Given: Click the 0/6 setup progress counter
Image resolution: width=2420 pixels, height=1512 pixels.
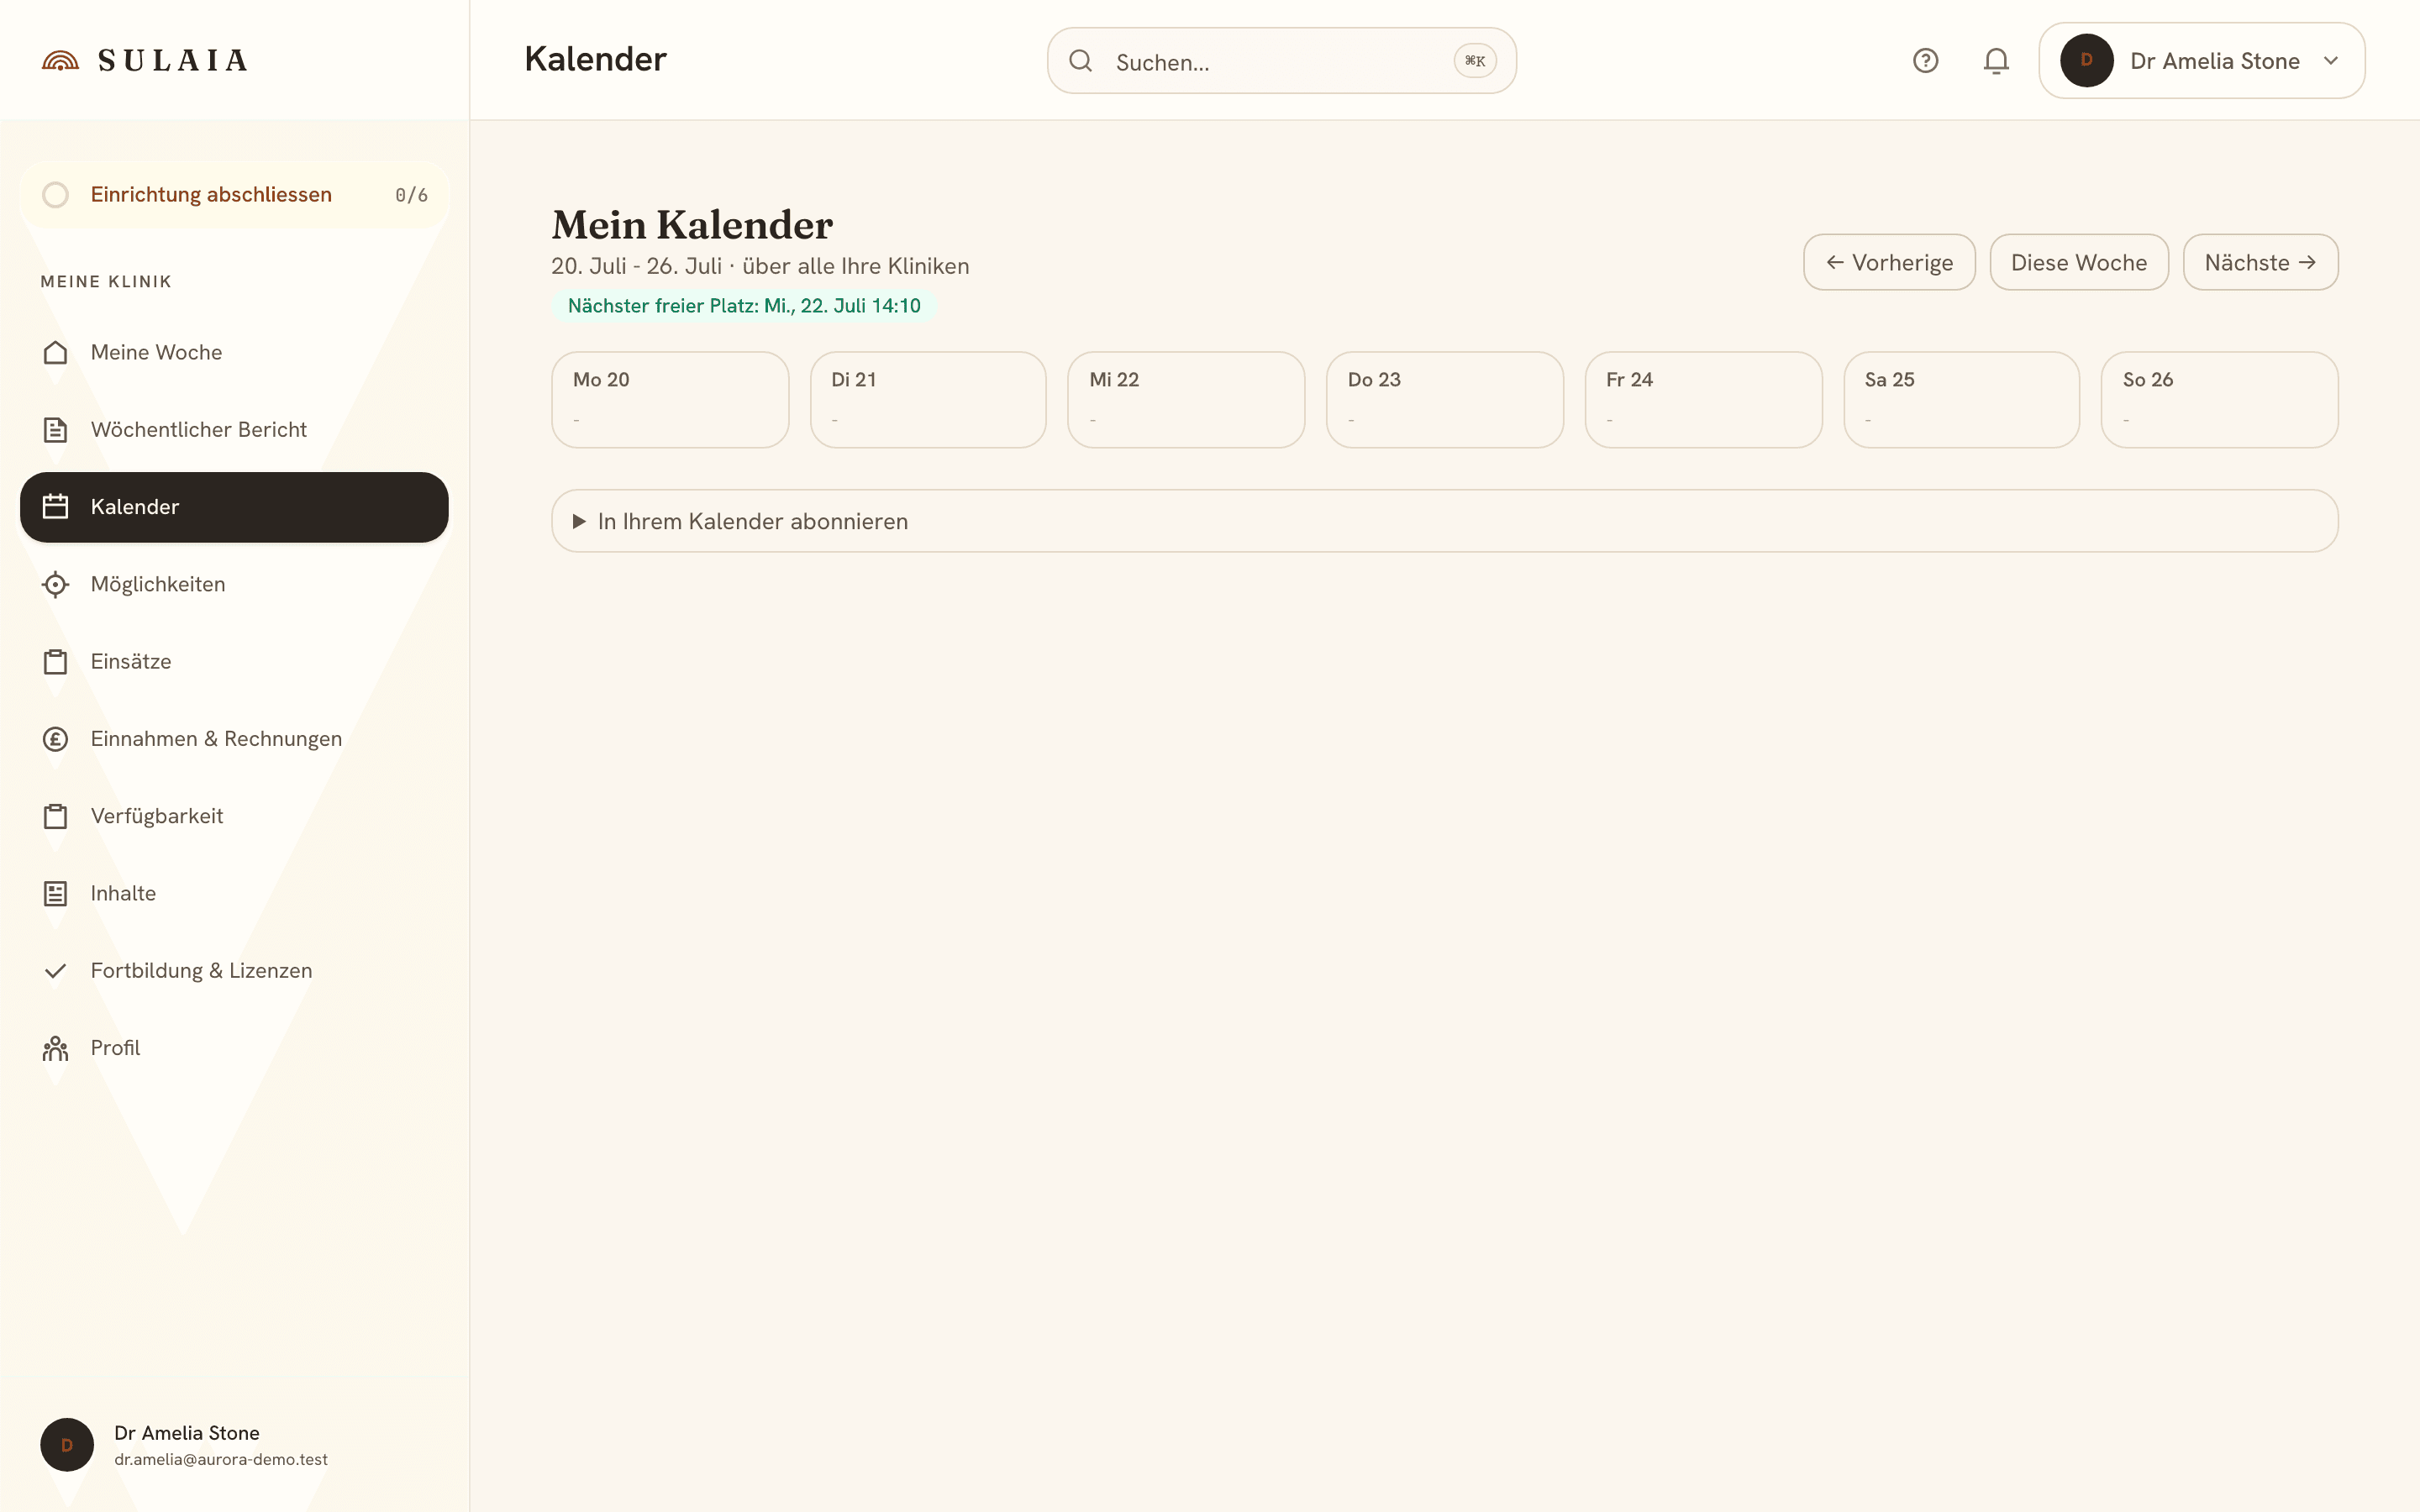Looking at the screenshot, I should (x=411, y=195).
